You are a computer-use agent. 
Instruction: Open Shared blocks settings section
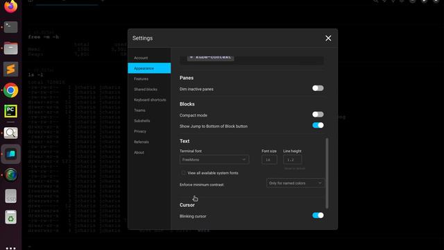click(x=146, y=90)
